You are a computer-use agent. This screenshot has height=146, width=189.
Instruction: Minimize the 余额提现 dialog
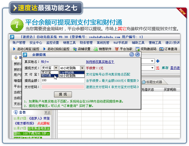(x=132, y=55)
